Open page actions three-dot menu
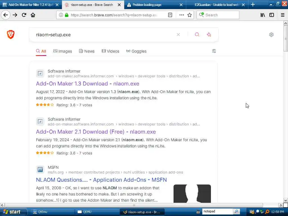Screen dimensions: 288x216 click(181, 15)
